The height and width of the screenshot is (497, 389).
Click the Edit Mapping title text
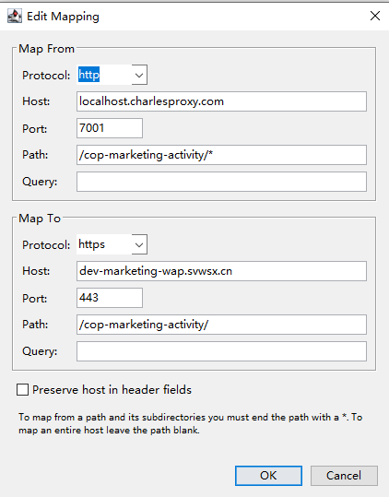tap(63, 17)
